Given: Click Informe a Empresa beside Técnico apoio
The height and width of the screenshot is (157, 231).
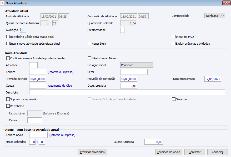Looking at the screenshot, I should pos(62,135).
